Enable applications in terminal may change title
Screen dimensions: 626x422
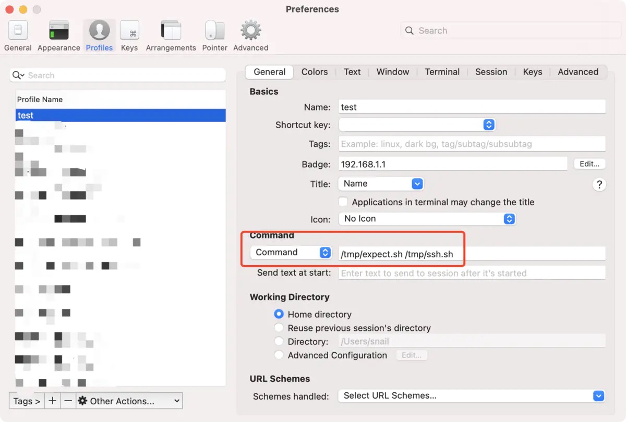click(x=343, y=202)
